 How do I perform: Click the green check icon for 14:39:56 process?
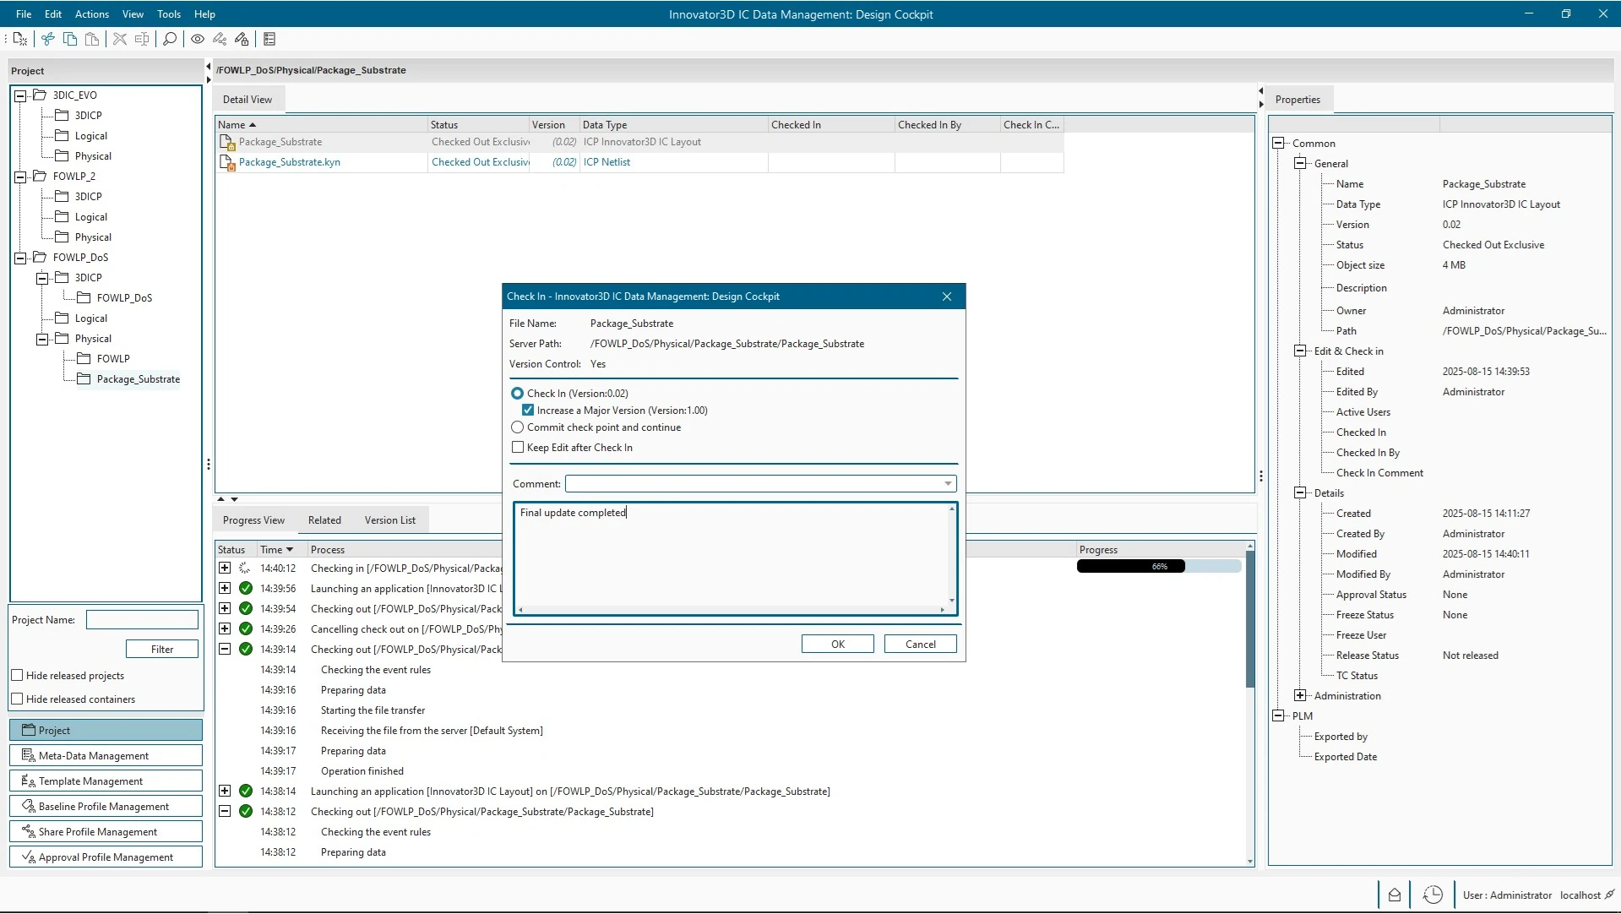pyautogui.click(x=246, y=589)
